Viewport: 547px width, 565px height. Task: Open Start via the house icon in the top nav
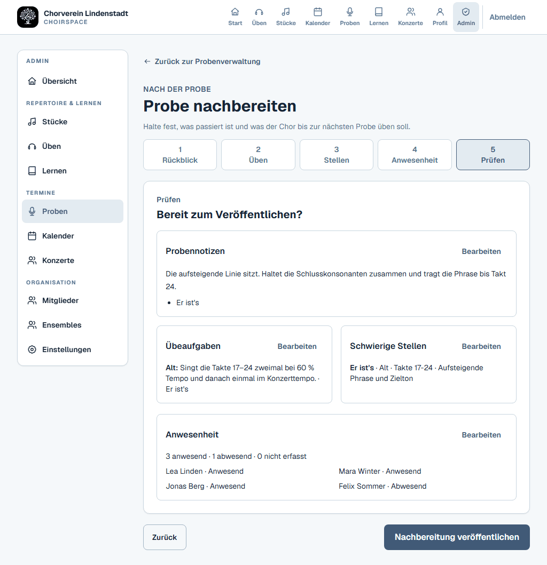tap(235, 12)
